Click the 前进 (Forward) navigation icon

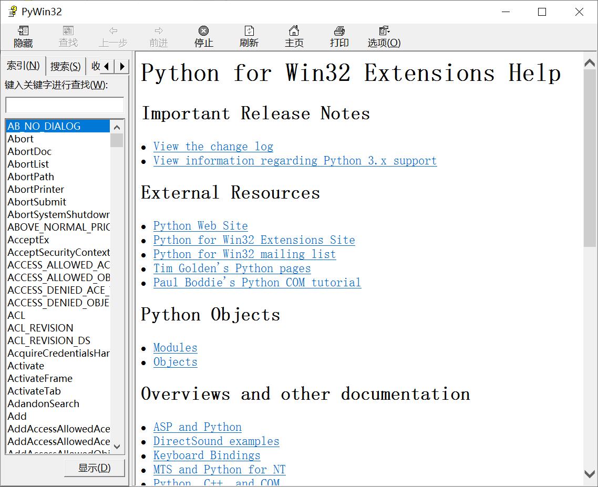158,36
